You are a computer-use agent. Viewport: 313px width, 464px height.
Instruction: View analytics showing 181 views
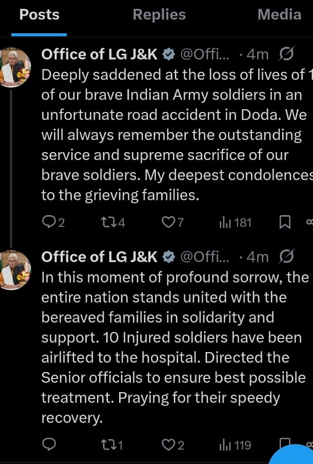[x=235, y=223]
